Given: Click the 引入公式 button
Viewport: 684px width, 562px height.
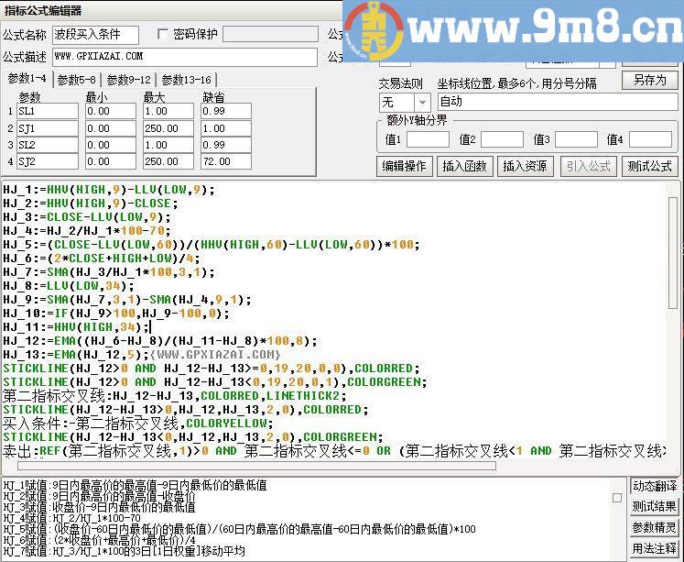Looking at the screenshot, I should tap(588, 166).
